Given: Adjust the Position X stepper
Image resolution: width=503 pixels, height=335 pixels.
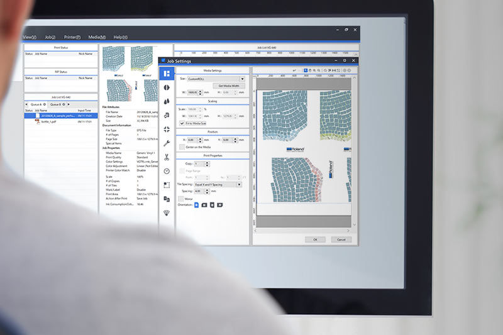Looking at the screenshot, I should tap(201, 140).
